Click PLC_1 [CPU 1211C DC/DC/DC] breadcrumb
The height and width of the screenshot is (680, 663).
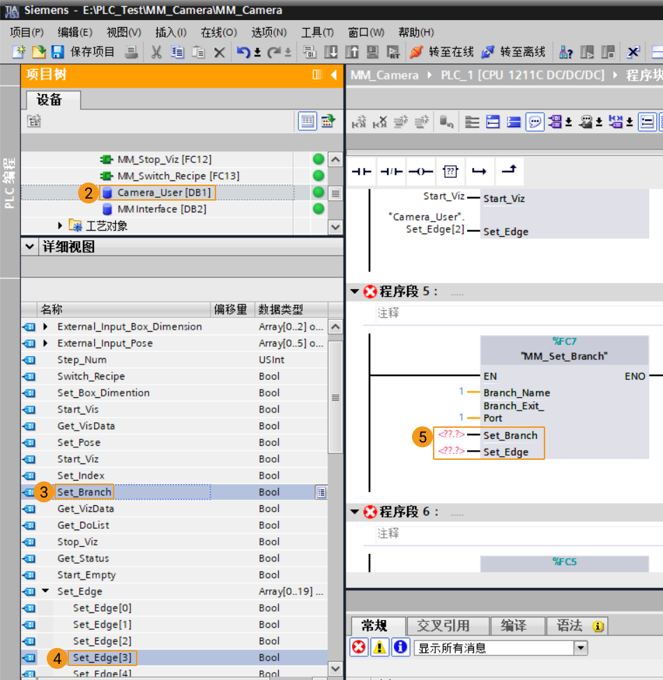click(x=522, y=75)
